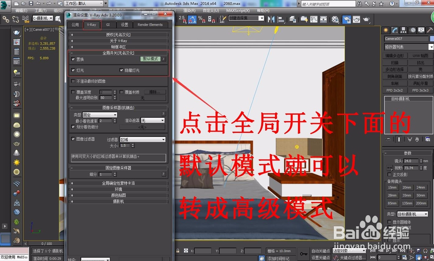This screenshot has height=261, width=434.
Task: Toggle the 图像过滤器 image filter checkbox
Action: pos(73,139)
